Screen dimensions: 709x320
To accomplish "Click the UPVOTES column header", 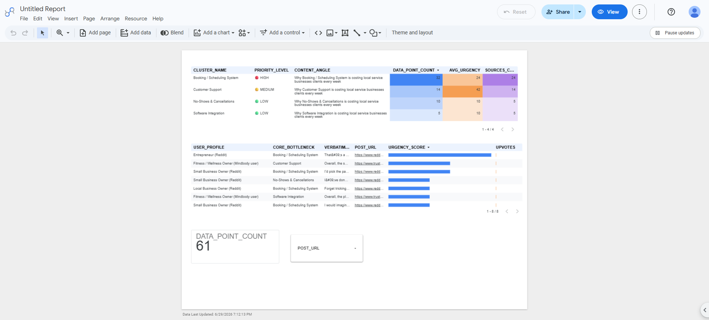I will pos(506,147).
